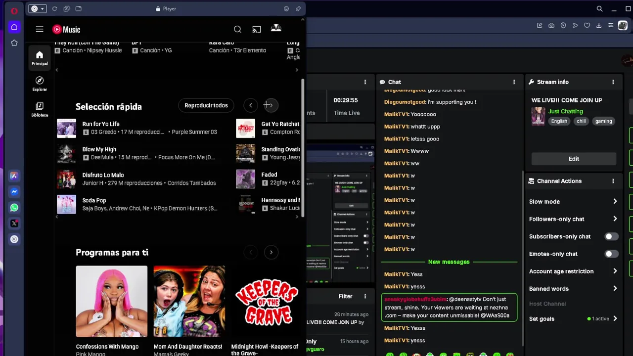Expand Set goals option

(574, 319)
